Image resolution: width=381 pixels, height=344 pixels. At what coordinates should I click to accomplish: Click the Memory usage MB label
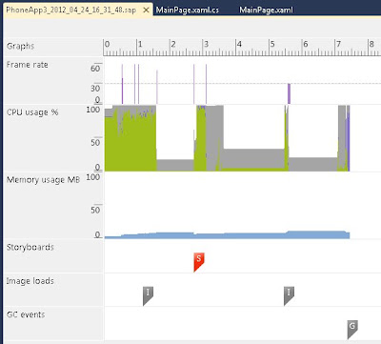pos(43,180)
